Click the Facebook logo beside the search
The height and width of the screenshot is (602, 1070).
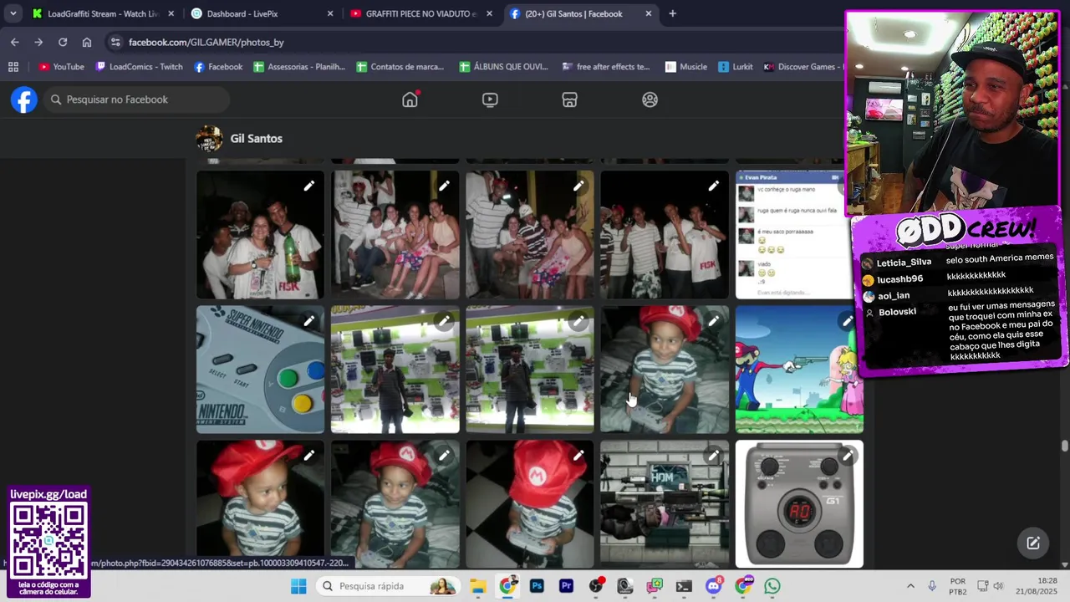[24, 99]
